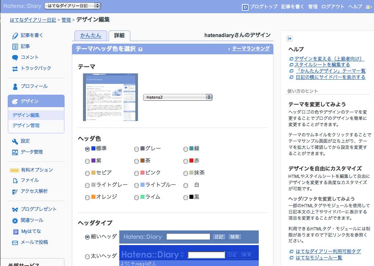
Task: Open the color menu at header's far right
Action: [x=368, y=7]
